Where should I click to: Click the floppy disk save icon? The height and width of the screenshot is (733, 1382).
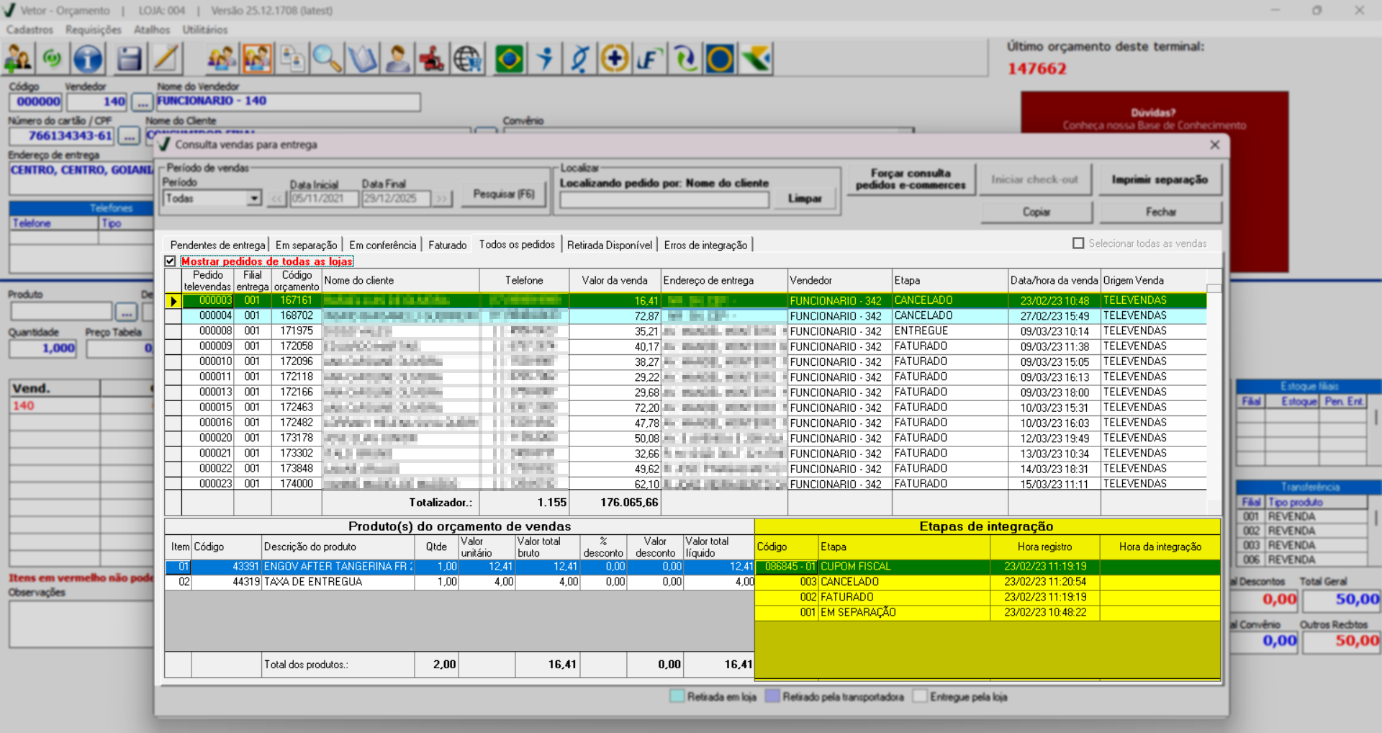point(129,59)
